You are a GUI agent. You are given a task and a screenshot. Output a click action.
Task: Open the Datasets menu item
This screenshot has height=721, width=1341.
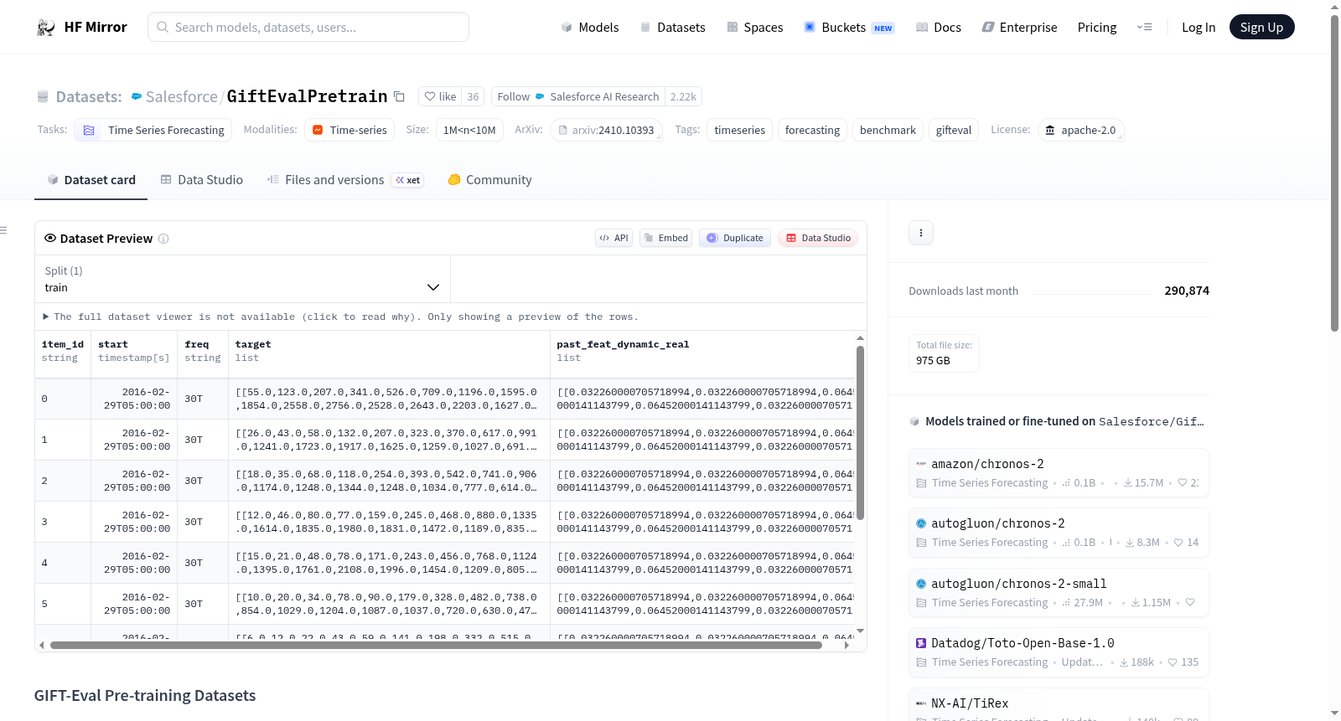pos(672,28)
